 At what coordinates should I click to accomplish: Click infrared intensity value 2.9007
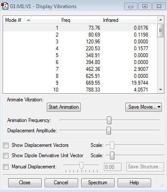(141, 69)
